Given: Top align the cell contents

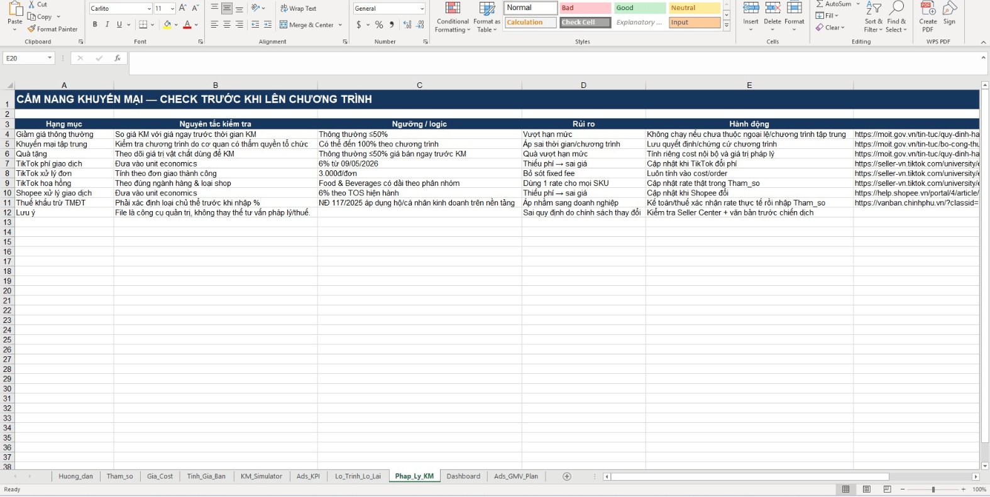Looking at the screenshot, I should tap(214, 8).
